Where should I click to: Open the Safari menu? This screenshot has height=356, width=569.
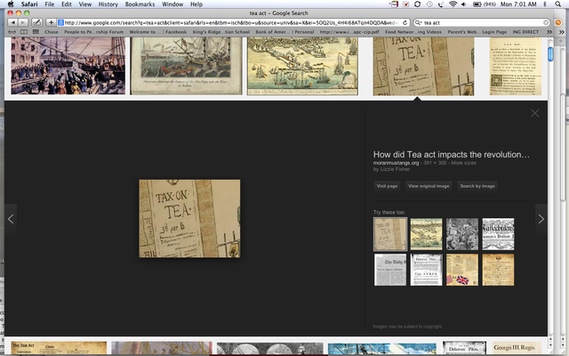(x=29, y=4)
